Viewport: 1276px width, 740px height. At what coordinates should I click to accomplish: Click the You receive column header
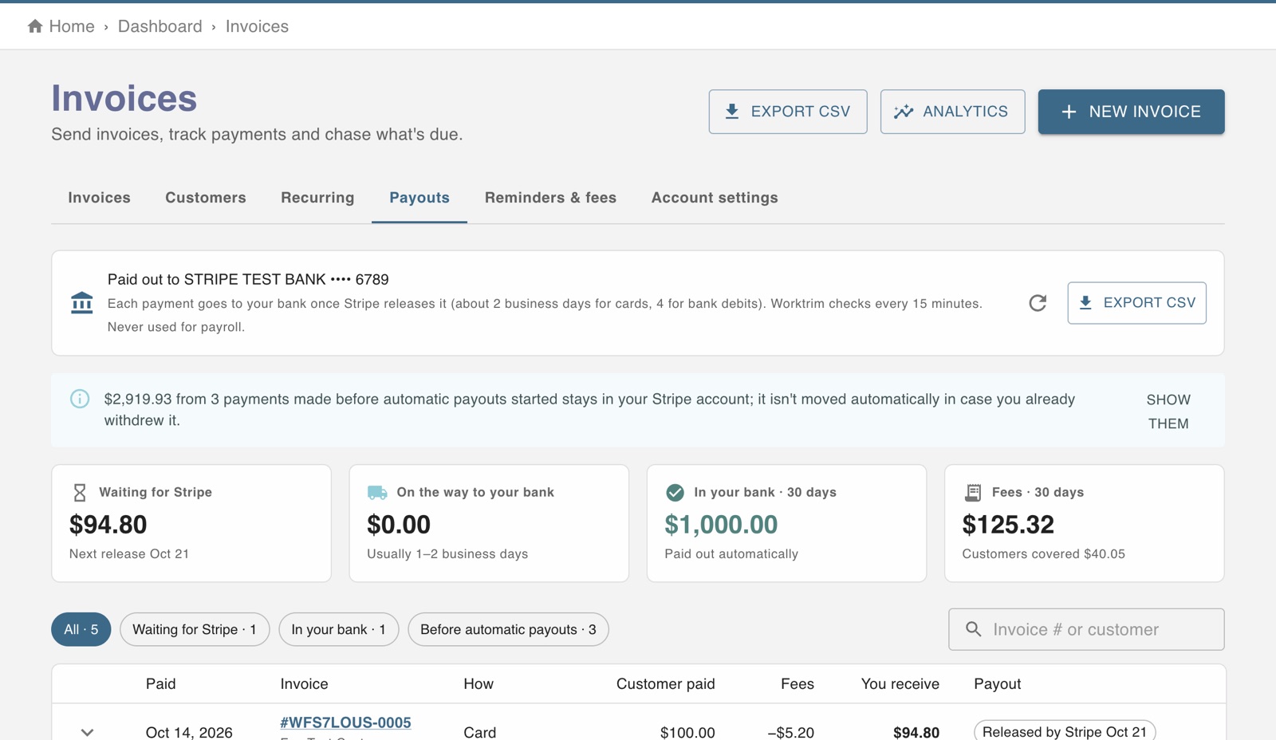point(900,684)
